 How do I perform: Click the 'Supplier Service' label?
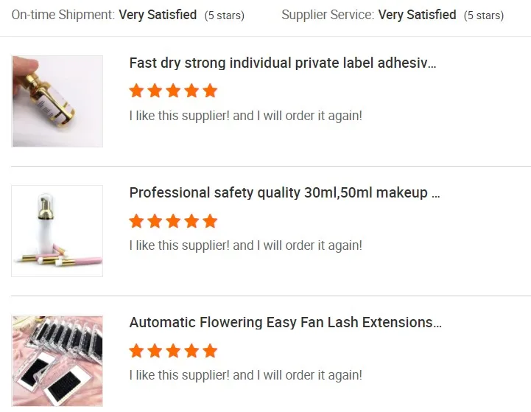coord(328,15)
